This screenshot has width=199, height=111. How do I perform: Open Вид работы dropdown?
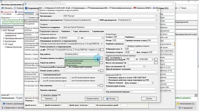98,54
